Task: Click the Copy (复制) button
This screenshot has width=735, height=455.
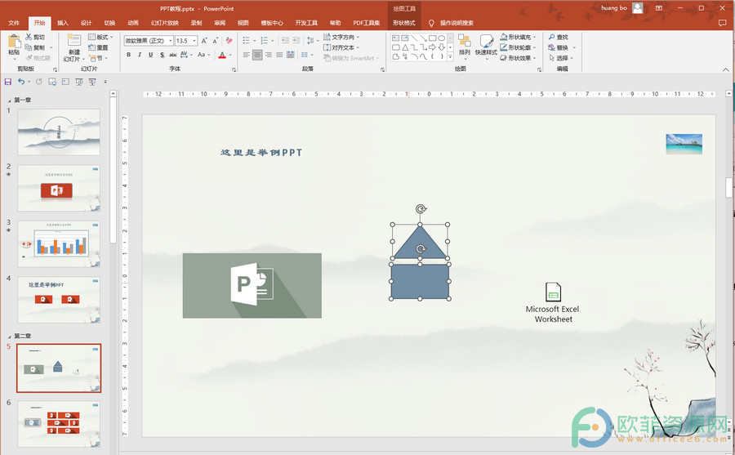Action: pyautogui.click(x=36, y=47)
